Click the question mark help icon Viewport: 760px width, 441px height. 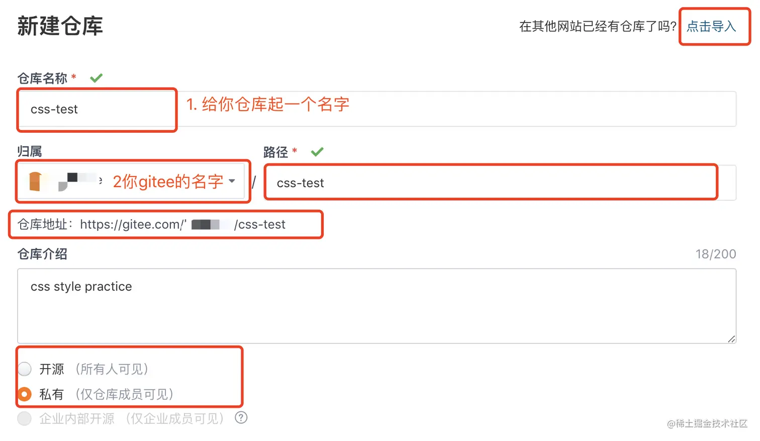(241, 418)
